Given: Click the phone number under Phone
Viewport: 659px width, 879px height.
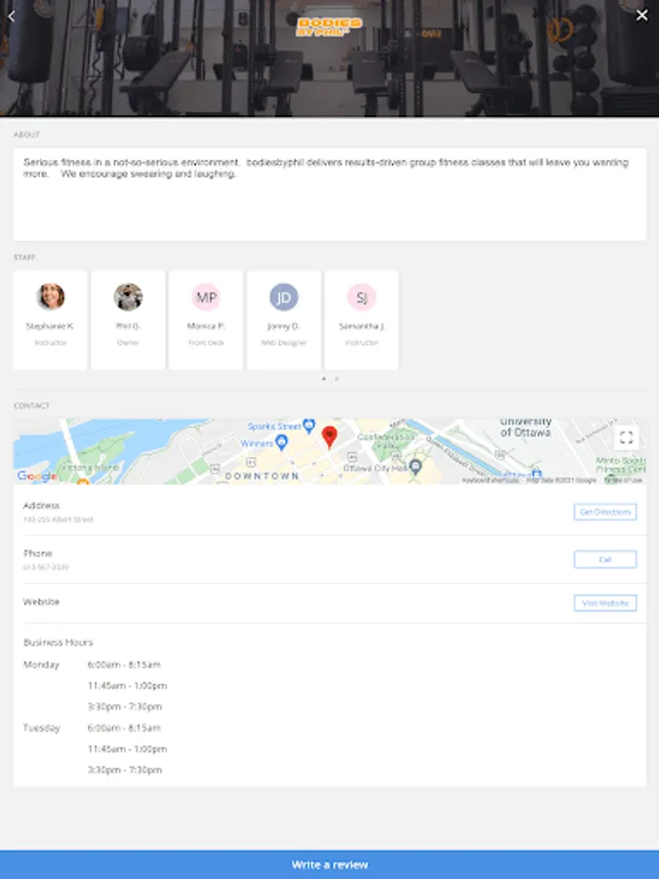Looking at the screenshot, I should pyautogui.click(x=46, y=567).
